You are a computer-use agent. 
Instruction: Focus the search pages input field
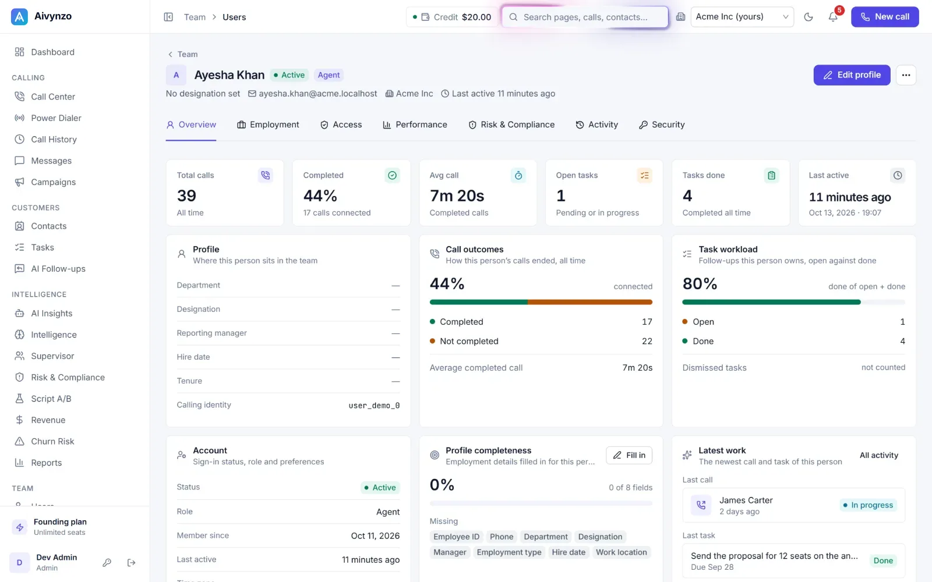coord(585,17)
